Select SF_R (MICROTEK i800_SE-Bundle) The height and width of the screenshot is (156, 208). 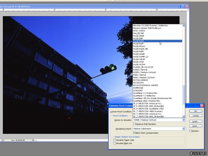[157, 106]
